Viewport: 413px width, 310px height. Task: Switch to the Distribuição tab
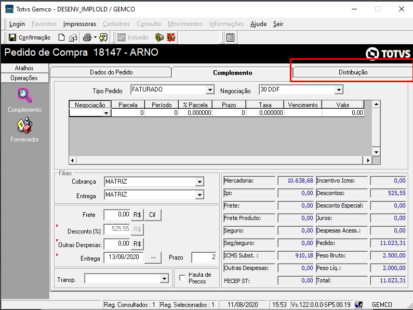point(353,72)
